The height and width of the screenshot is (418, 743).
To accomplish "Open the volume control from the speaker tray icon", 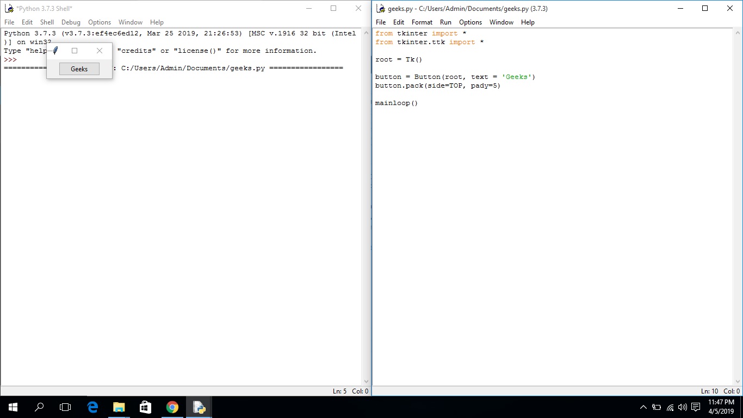I will (x=682, y=407).
